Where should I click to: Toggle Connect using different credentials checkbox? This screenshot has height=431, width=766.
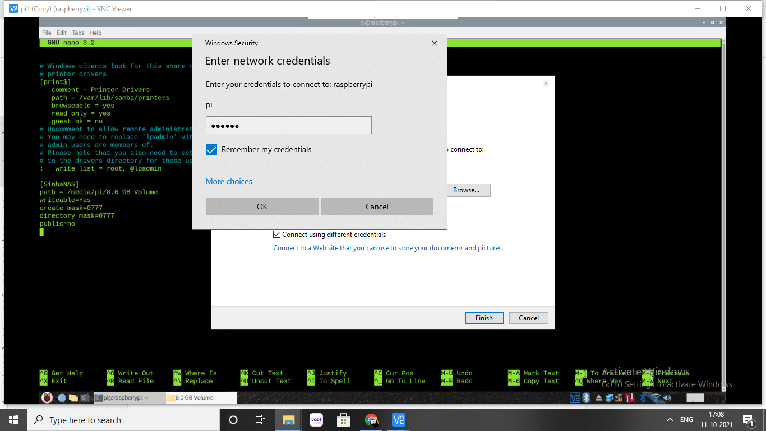pyautogui.click(x=276, y=235)
